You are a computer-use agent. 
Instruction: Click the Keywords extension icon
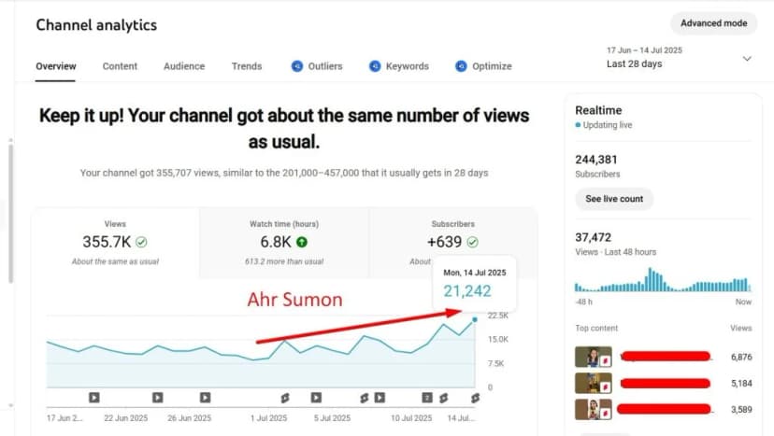[x=375, y=66]
